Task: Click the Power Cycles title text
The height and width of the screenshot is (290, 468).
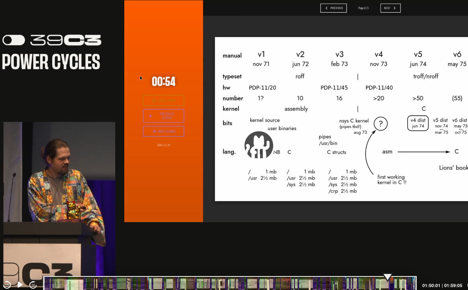Action: (51, 62)
